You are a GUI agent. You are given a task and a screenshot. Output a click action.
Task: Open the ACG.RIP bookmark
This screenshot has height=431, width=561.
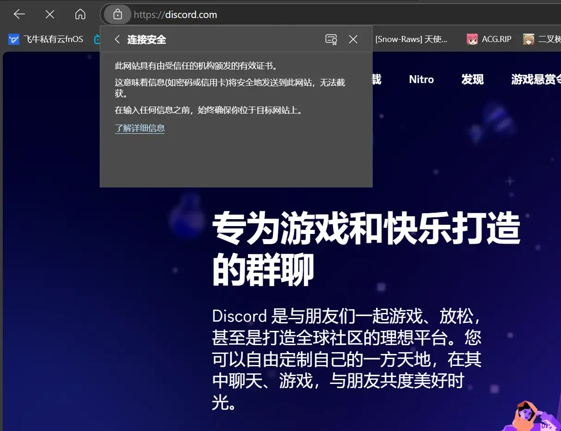489,39
